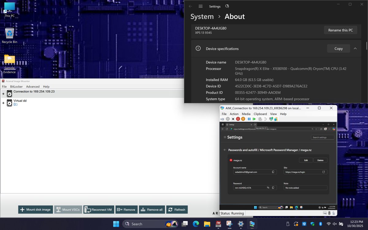Click the VM Checkpoint toolbar icon
Viewport: 368px width, 230px height.
coord(260,119)
